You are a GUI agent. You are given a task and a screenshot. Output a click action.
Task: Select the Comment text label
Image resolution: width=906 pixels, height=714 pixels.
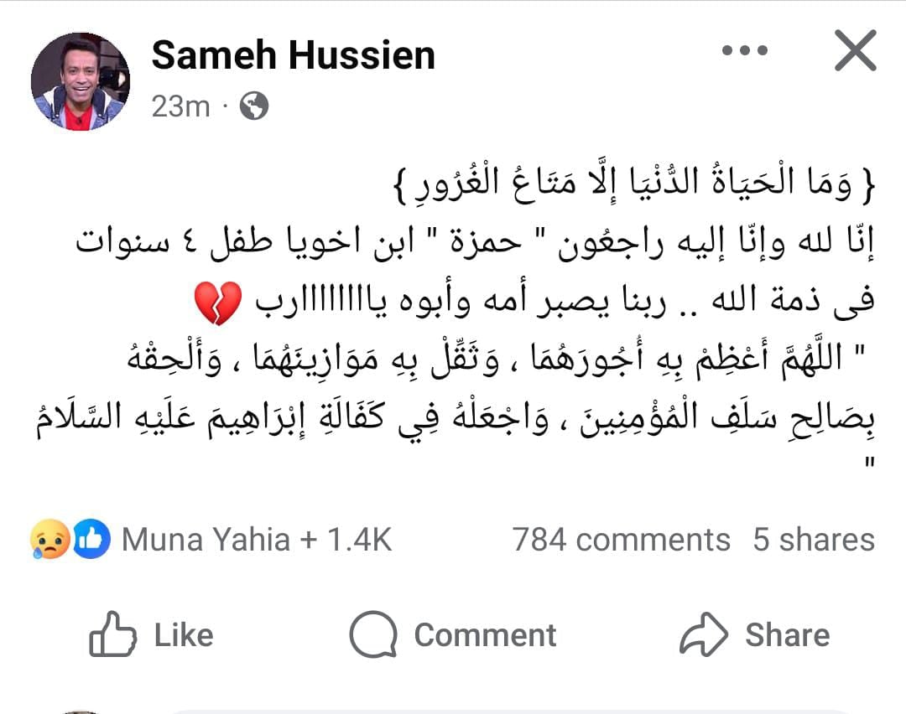pyautogui.click(x=485, y=635)
